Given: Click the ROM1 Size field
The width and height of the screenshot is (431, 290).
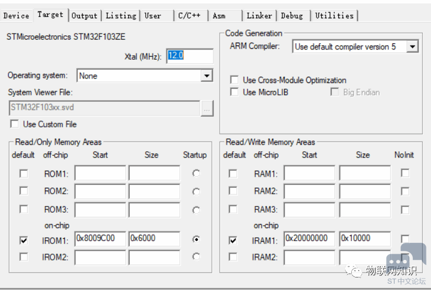Looking at the screenshot, I should point(154,173).
